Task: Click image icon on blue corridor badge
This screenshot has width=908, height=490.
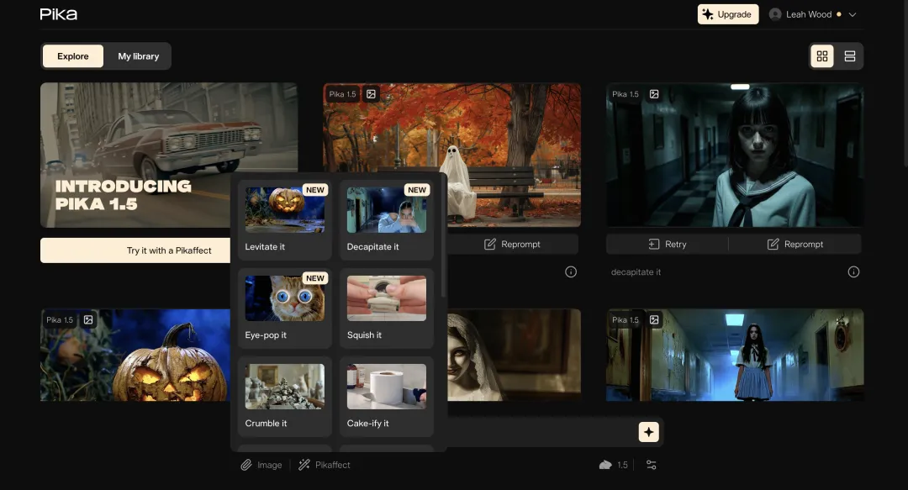Action: point(654,319)
